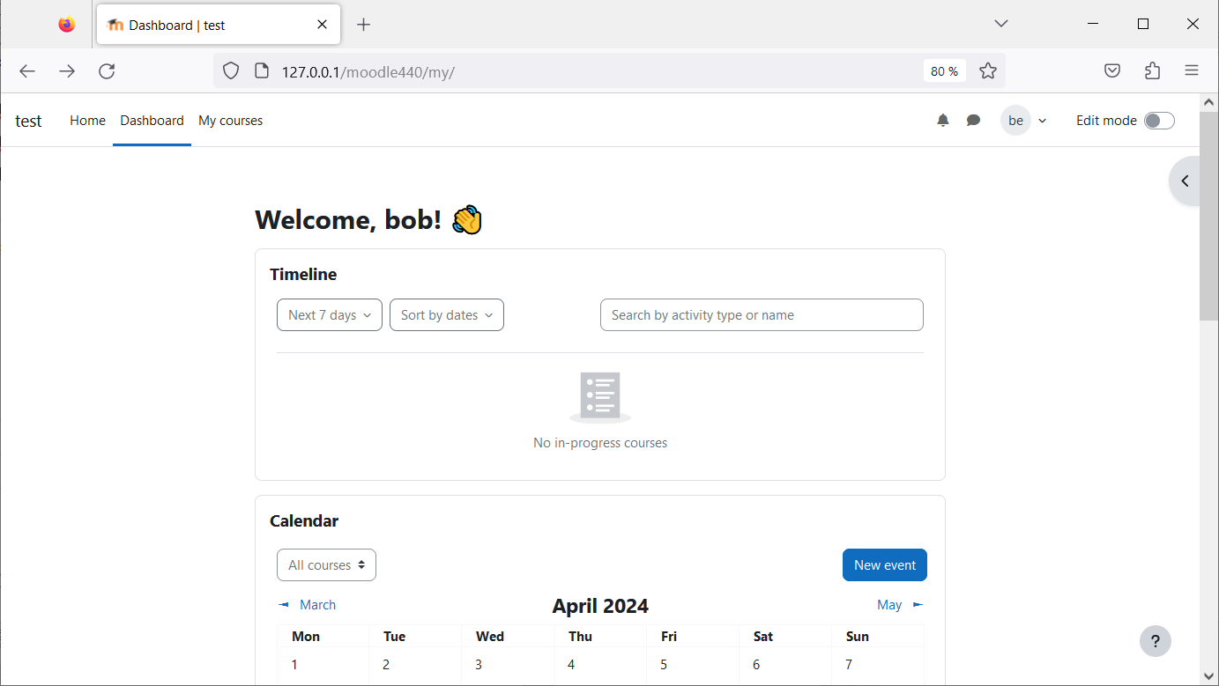Image resolution: width=1219 pixels, height=686 pixels.
Task: Open the browser extensions puzzle icon
Action: tap(1152, 71)
